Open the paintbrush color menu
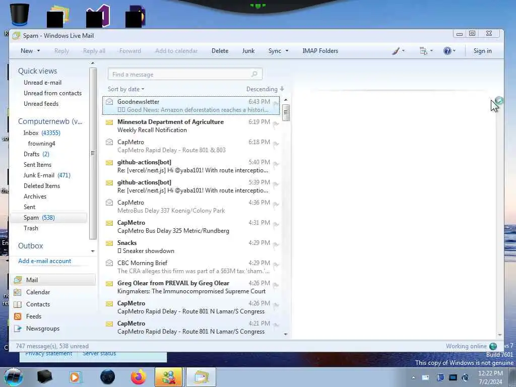Image resolution: width=516 pixels, height=387 pixels. click(398, 51)
